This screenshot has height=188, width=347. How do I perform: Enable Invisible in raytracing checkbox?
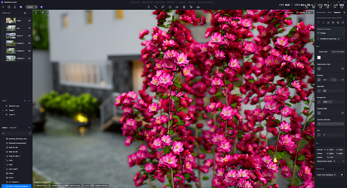tap(318, 39)
